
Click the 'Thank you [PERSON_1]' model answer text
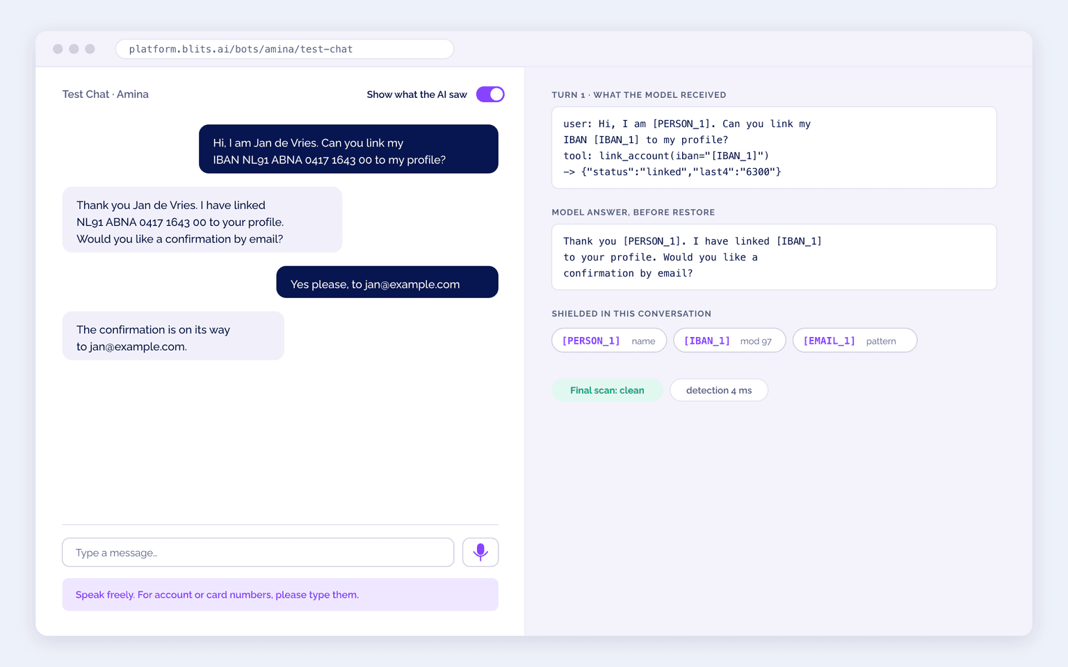[x=693, y=257]
